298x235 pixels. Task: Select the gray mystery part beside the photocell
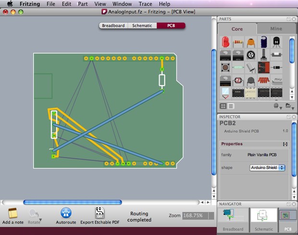pyautogui.click(x=225, y=81)
